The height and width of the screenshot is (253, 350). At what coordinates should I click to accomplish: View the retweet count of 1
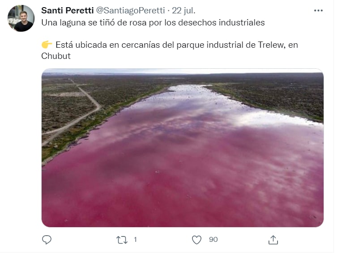pyautogui.click(x=135, y=240)
